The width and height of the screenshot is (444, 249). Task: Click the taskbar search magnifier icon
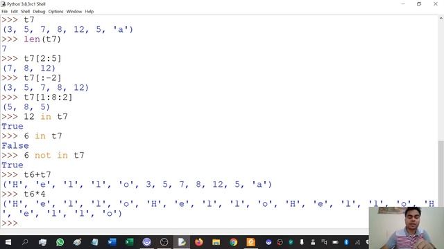pyautogui.click(x=25, y=242)
